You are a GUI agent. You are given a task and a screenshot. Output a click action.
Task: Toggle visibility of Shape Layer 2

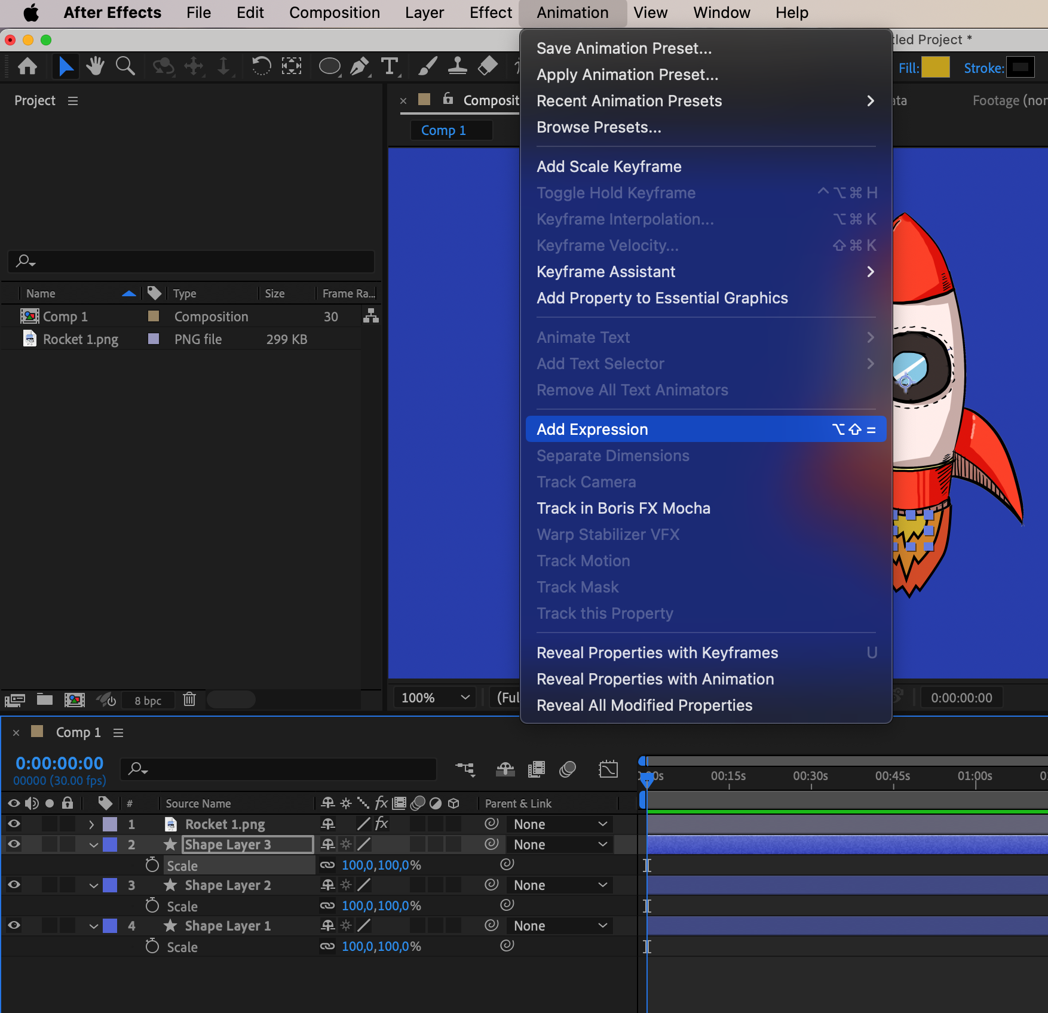[x=14, y=885]
